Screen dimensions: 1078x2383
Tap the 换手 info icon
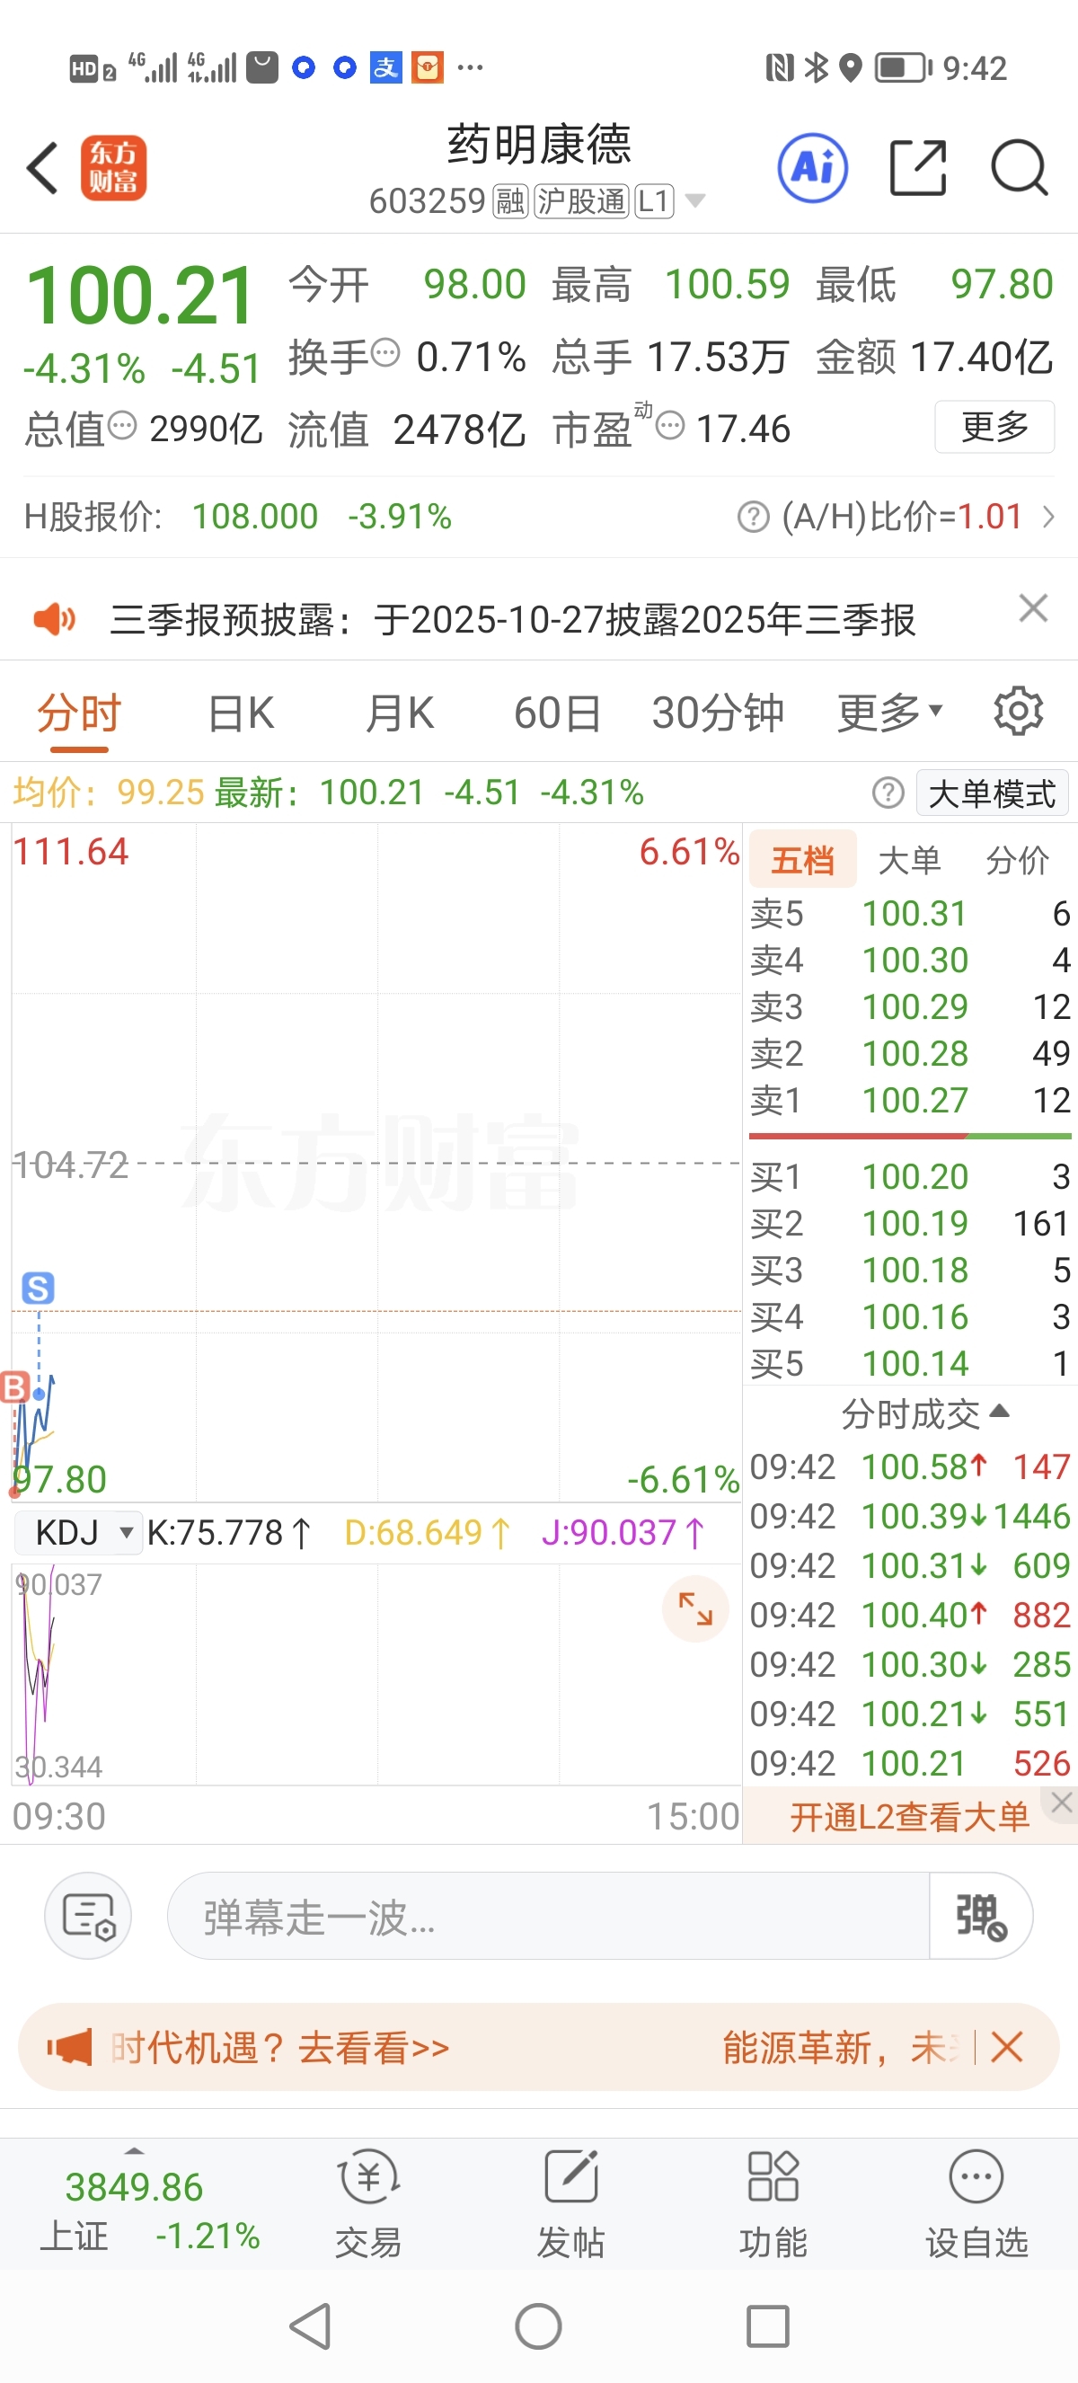[x=384, y=352]
